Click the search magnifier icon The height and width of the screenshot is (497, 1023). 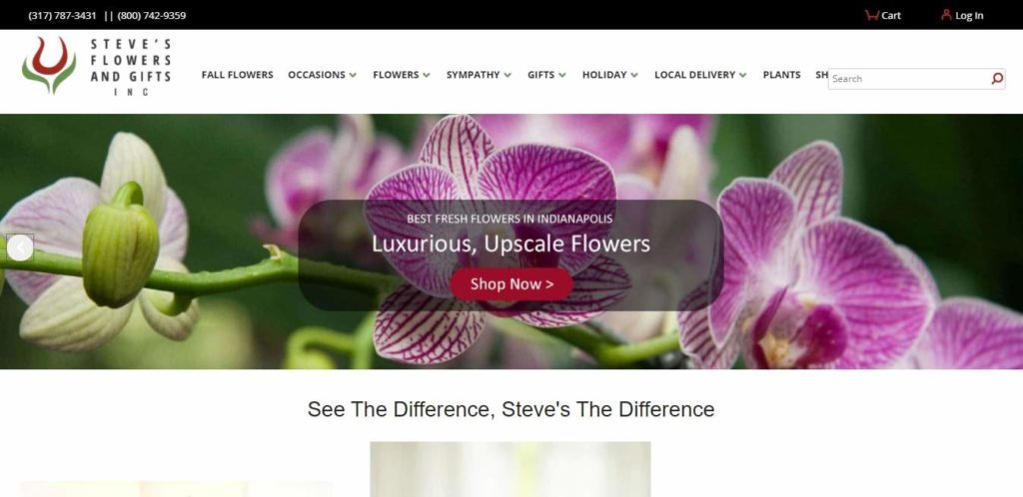coord(997,79)
